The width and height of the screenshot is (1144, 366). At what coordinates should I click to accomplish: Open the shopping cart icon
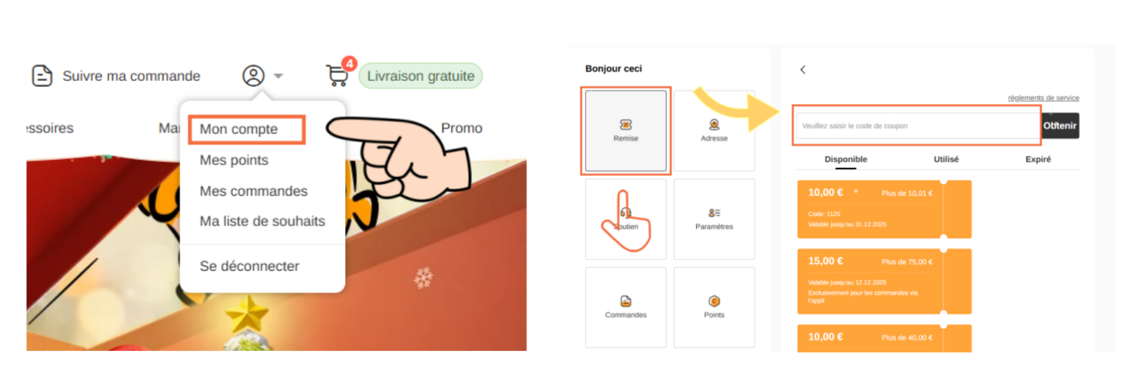pos(337,75)
